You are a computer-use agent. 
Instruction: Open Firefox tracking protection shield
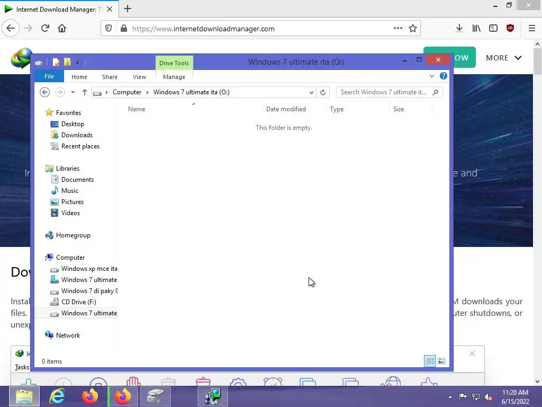tap(109, 29)
